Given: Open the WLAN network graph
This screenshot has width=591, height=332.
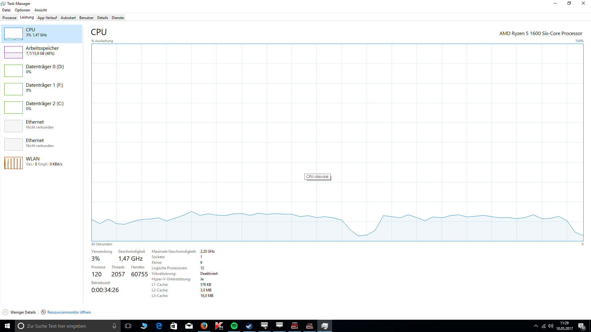Looking at the screenshot, I should point(14,163).
